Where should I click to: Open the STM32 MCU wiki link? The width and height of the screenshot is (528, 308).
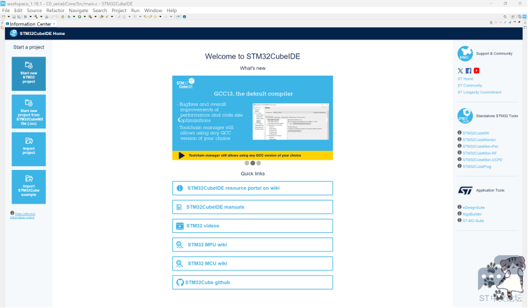coord(253,263)
